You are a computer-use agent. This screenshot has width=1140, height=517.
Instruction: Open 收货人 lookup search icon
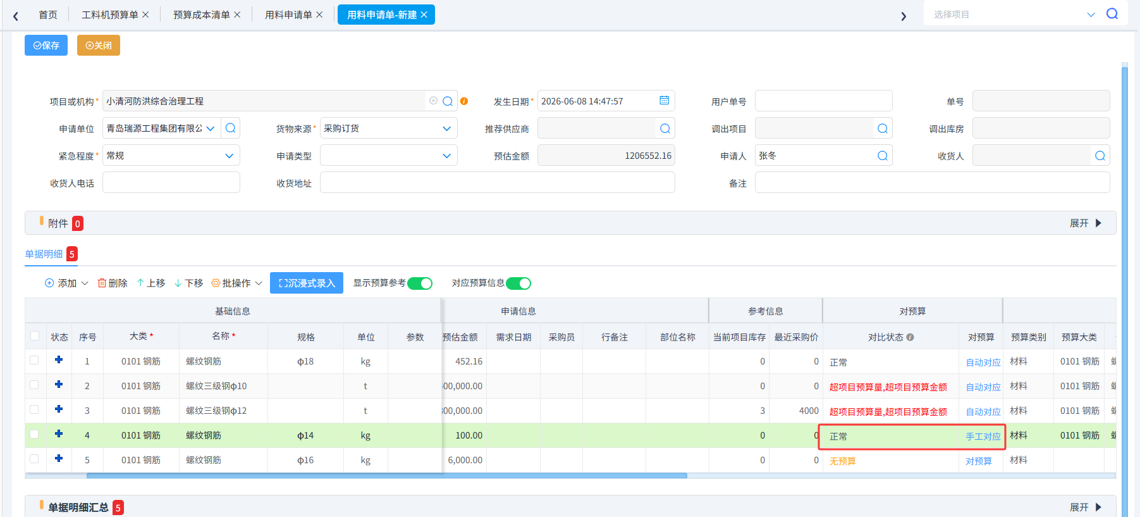pyautogui.click(x=1100, y=156)
